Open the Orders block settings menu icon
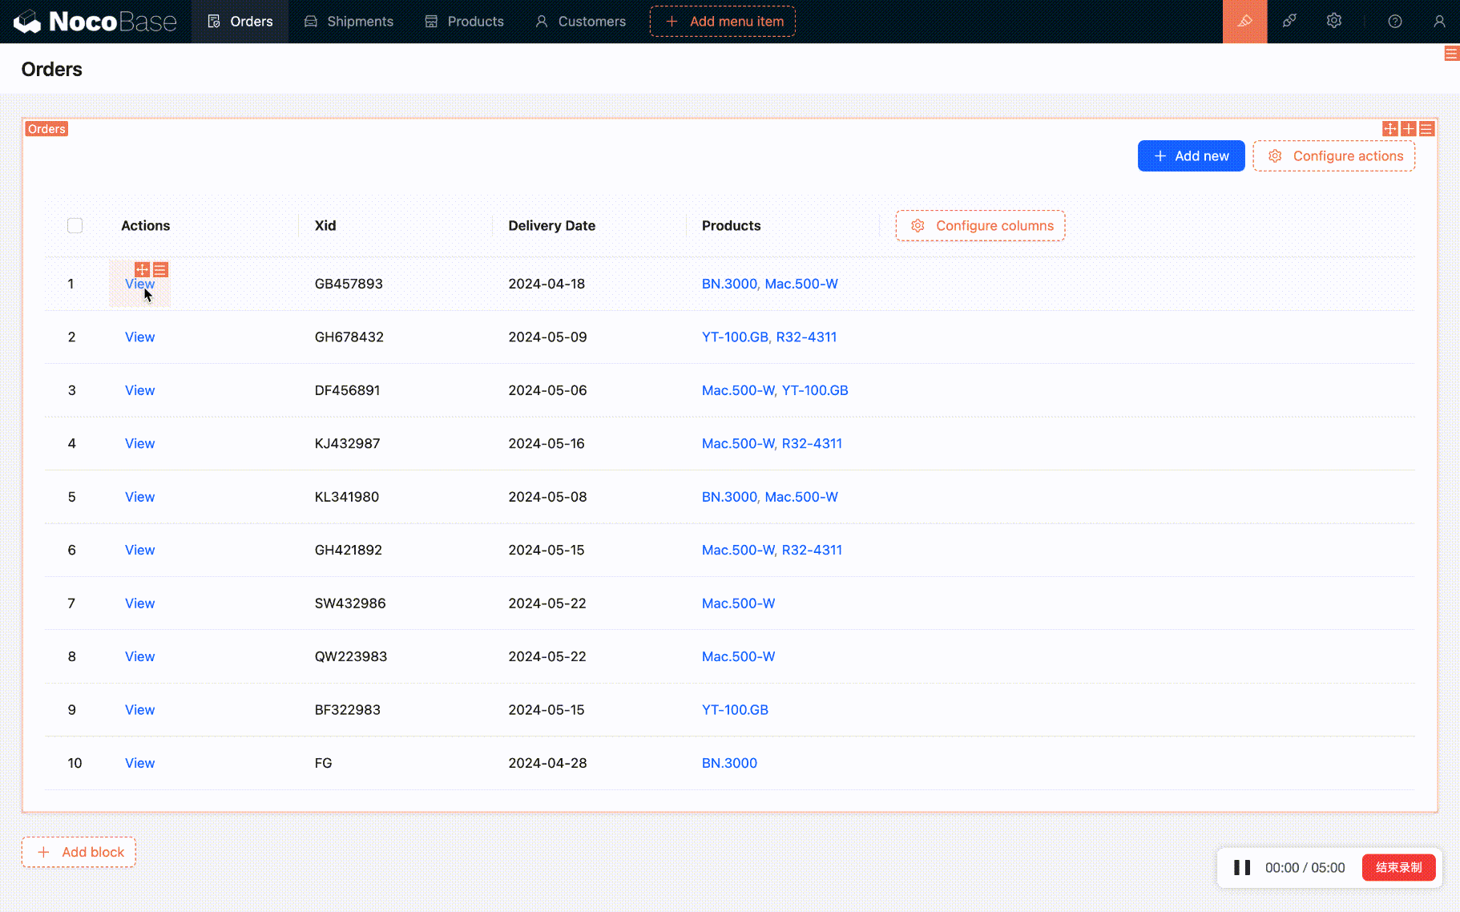 [1427, 129]
